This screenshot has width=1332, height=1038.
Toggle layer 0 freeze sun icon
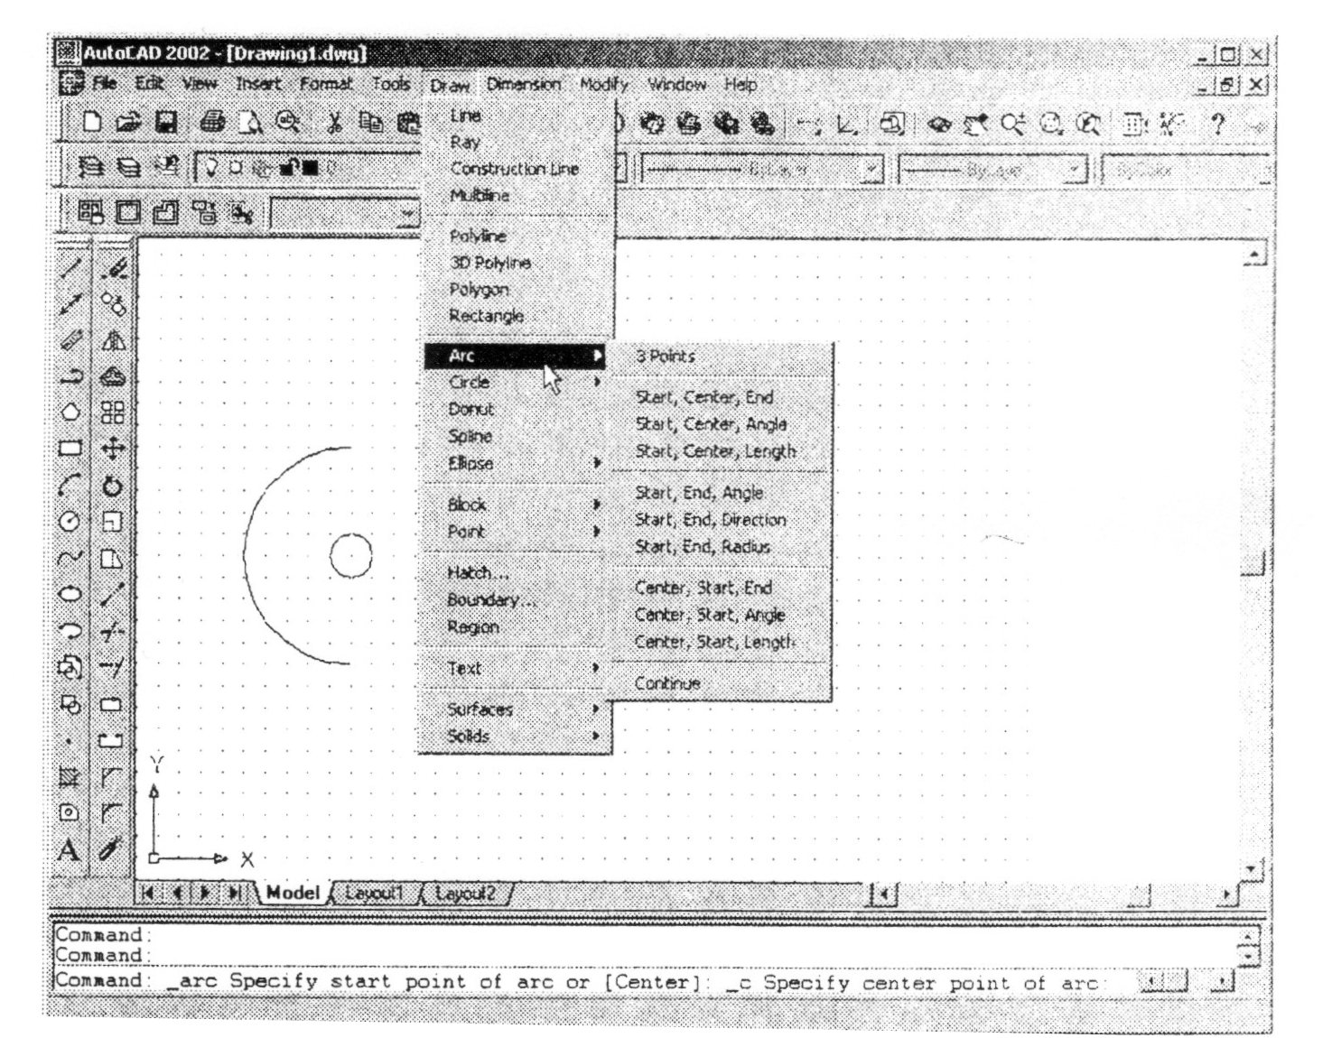click(235, 168)
